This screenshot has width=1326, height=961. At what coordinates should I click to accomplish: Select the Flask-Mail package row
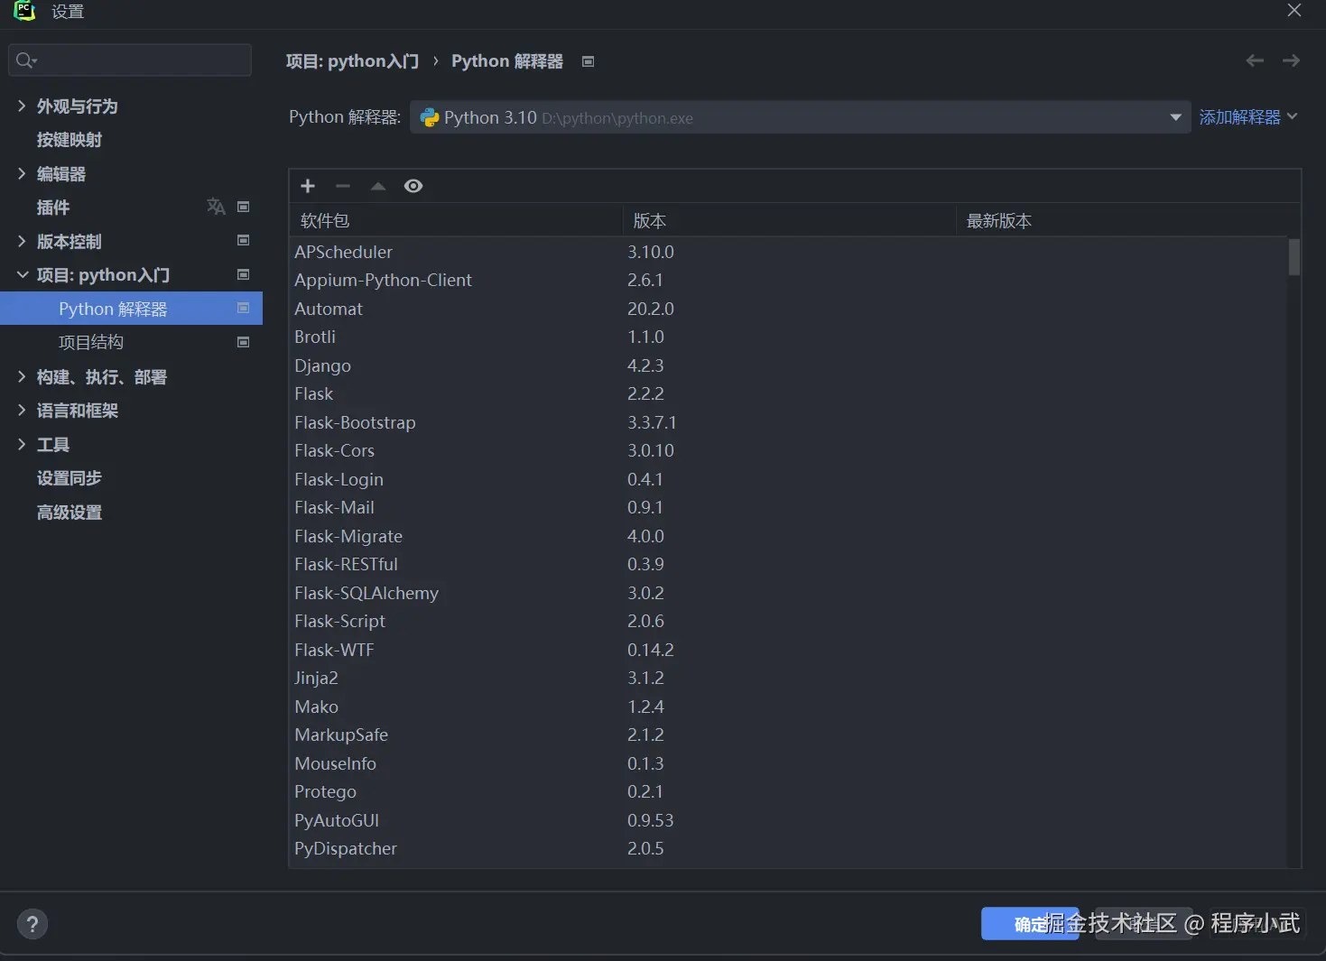788,507
